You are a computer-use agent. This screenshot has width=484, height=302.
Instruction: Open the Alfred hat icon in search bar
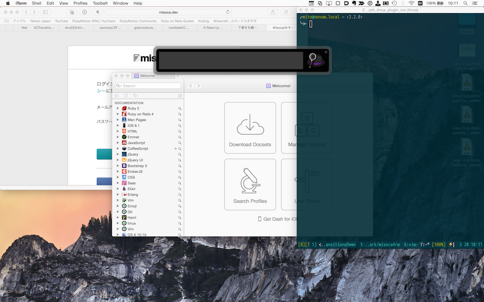315,60
